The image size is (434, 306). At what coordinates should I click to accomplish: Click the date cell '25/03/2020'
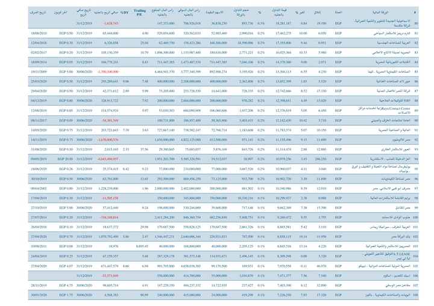click(39, 82)
